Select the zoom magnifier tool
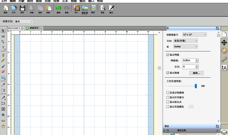228x135 pixels. 3,115
